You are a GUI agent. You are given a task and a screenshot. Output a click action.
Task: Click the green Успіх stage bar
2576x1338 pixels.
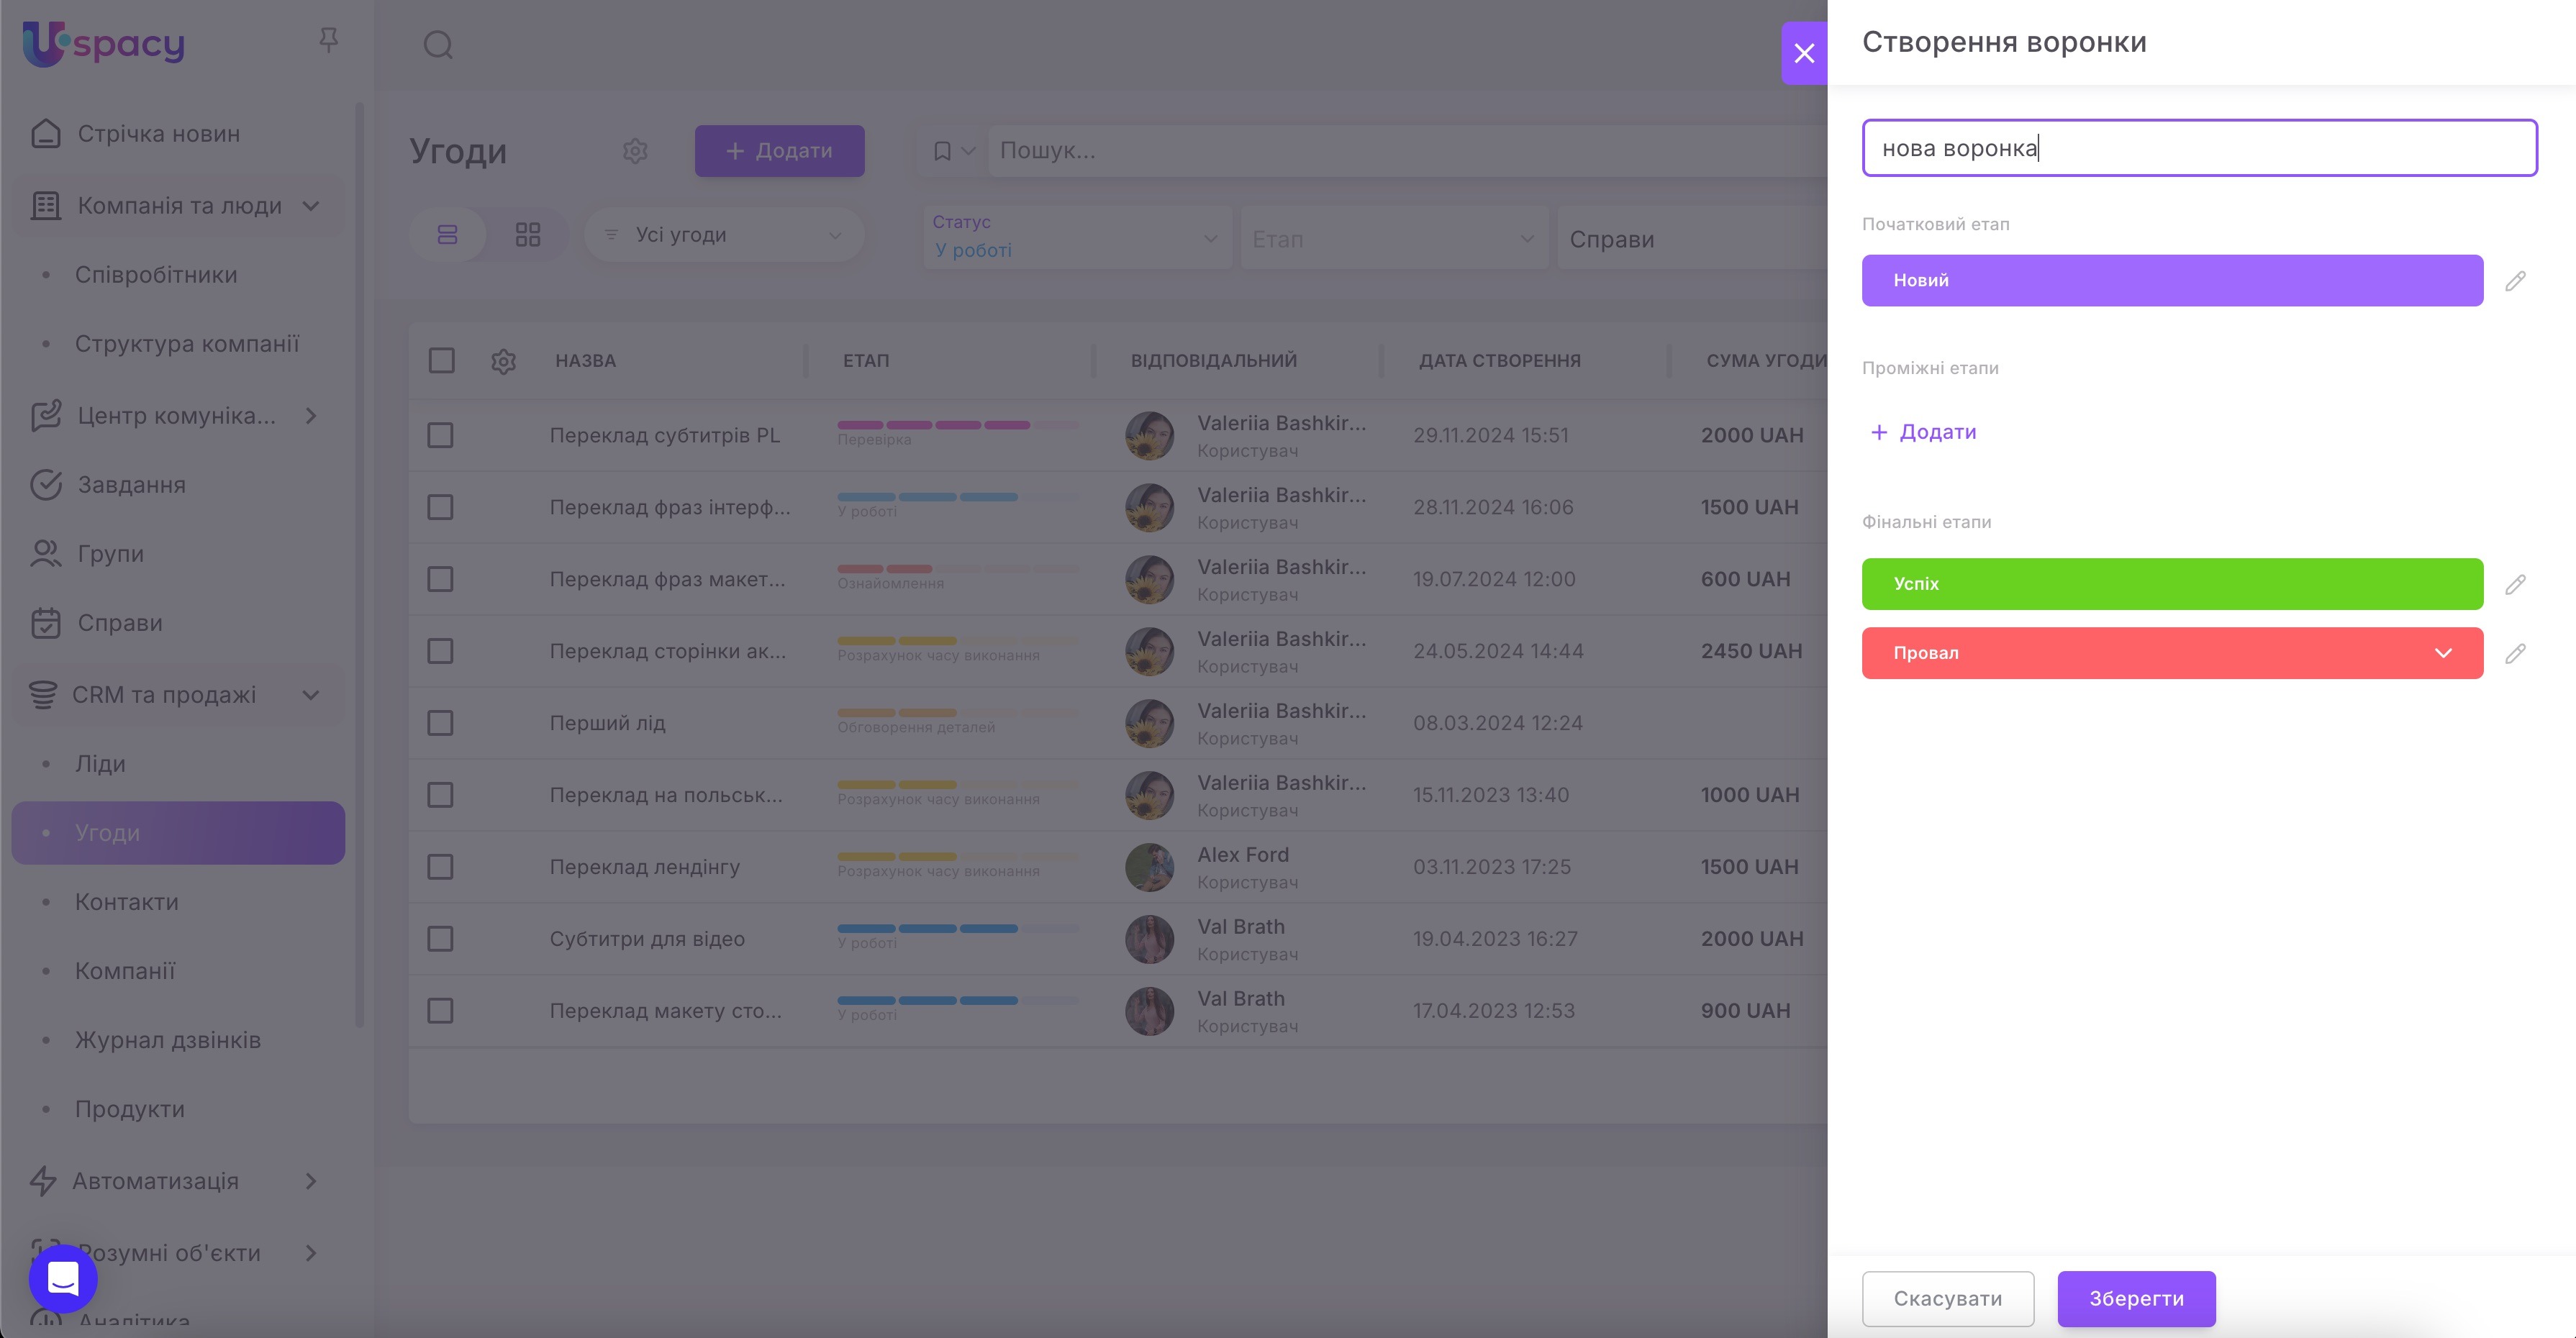coord(2171,584)
